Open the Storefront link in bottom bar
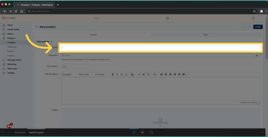 [x=19, y=132]
